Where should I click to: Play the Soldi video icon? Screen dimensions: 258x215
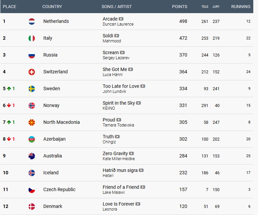pos(116,36)
